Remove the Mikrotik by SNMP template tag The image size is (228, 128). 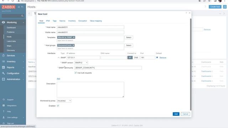click(74, 37)
